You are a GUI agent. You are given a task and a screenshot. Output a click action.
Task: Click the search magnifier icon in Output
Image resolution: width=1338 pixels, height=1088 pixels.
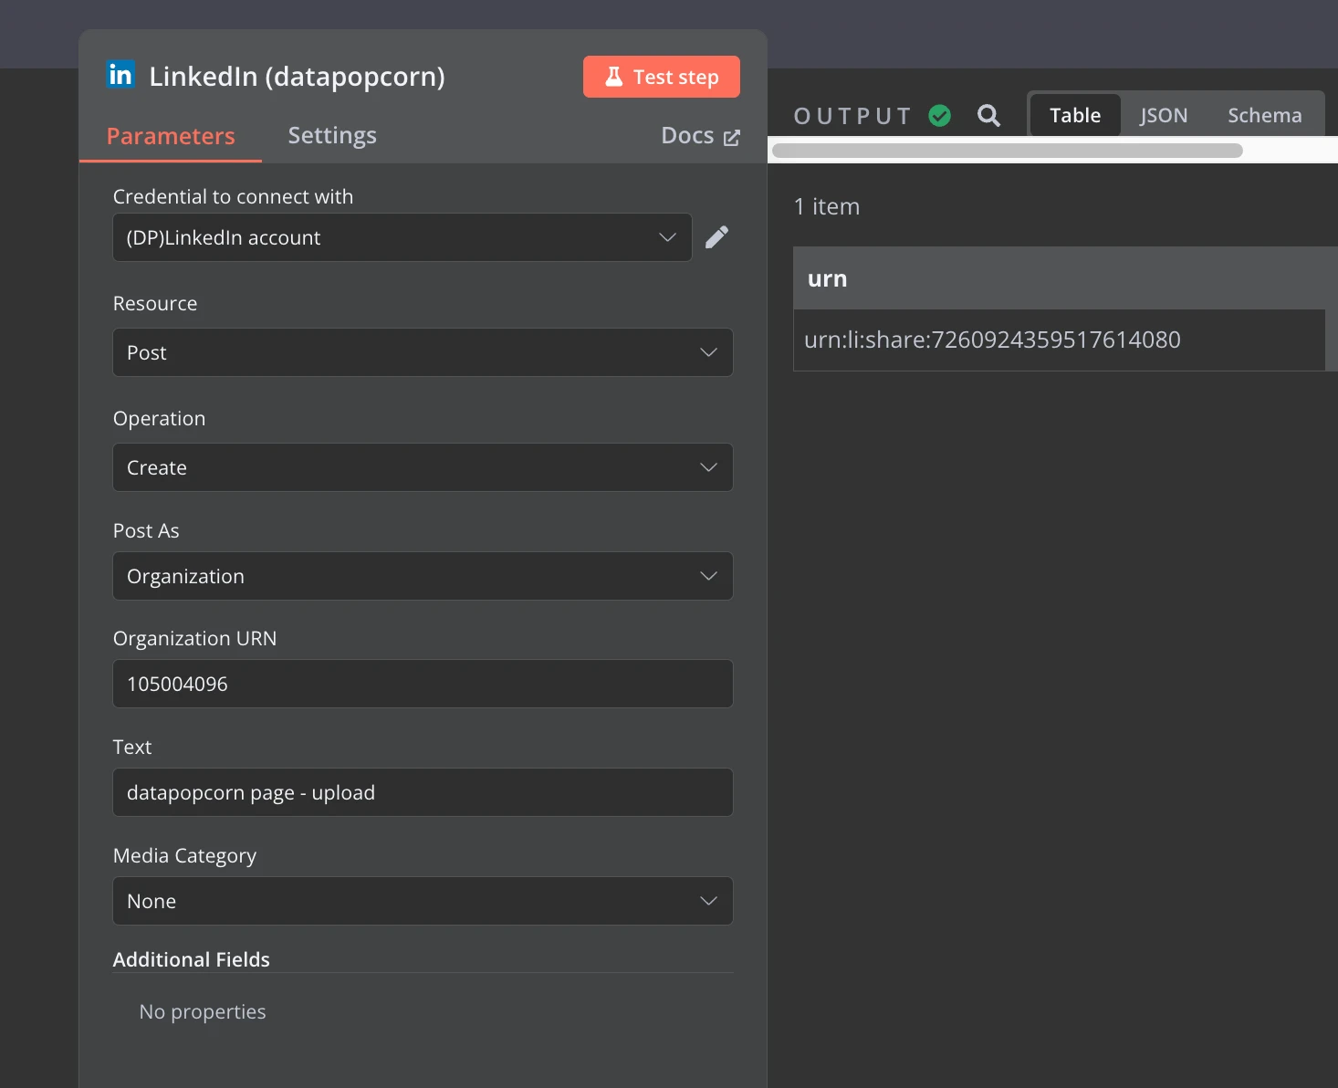988,116
